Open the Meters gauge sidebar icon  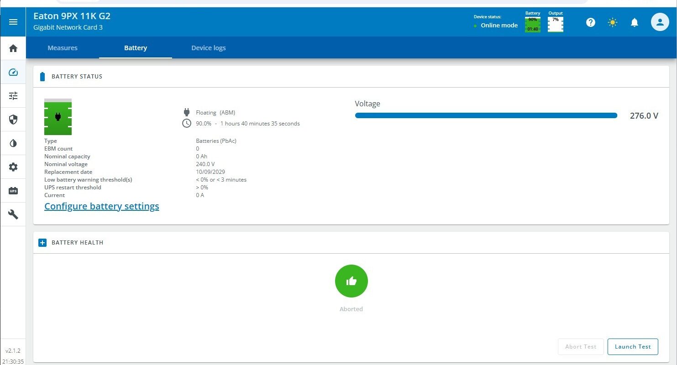(13, 72)
